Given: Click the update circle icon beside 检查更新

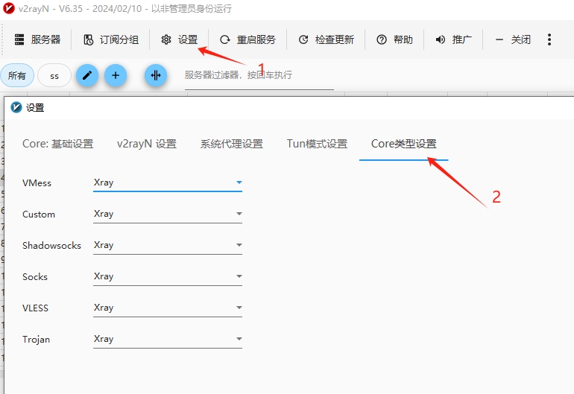Looking at the screenshot, I should pyautogui.click(x=303, y=39).
